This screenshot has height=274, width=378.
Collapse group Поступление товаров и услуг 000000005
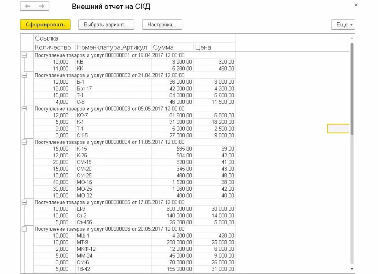pos(24,202)
